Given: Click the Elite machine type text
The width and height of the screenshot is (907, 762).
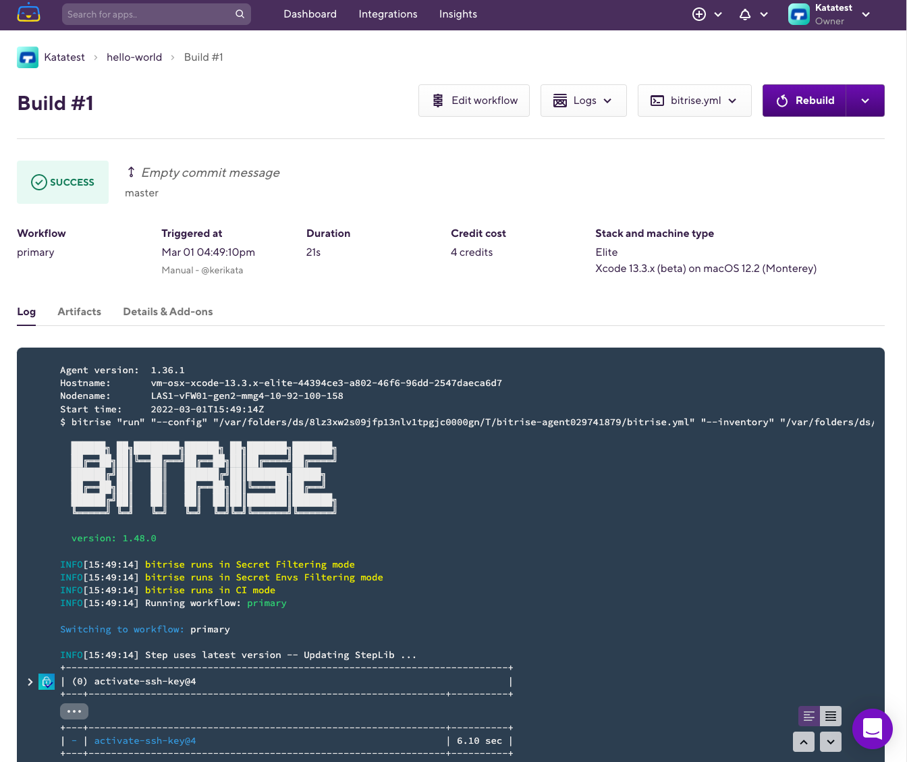Looking at the screenshot, I should tap(607, 252).
